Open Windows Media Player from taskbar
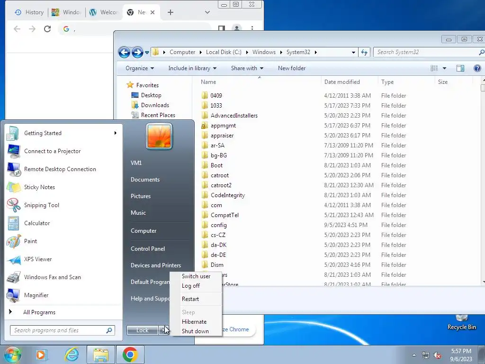 tap(41, 355)
